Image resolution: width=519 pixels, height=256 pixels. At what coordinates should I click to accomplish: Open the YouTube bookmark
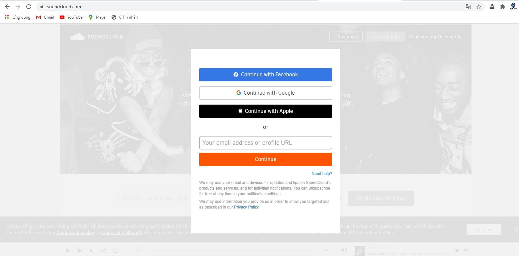pyautogui.click(x=71, y=17)
